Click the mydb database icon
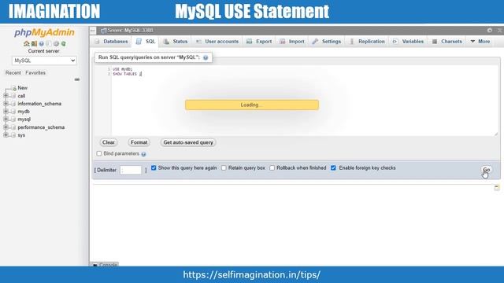The width and height of the screenshot is (504, 283). click(x=13, y=112)
